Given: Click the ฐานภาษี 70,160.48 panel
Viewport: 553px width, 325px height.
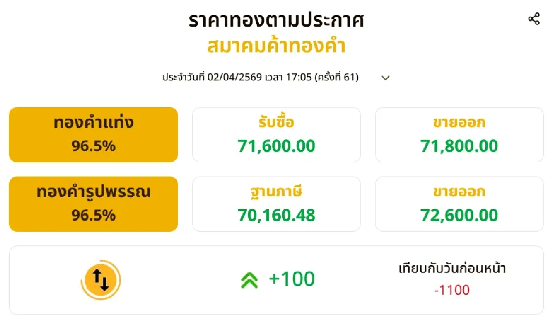Looking at the screenshot, I should [276, 204].
